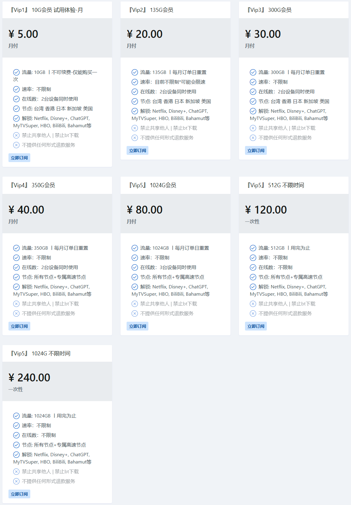Image resolution: width=351 pixels, height=505 pixels.
Task: Click subscribe button on Vip5 1024G monthly plan
Action: coord(137,326)
